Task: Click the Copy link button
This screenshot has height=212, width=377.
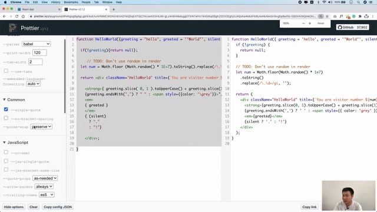Action: coord(309,207)
